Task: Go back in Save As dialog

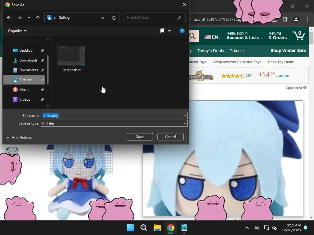Action: coord(9,18)
